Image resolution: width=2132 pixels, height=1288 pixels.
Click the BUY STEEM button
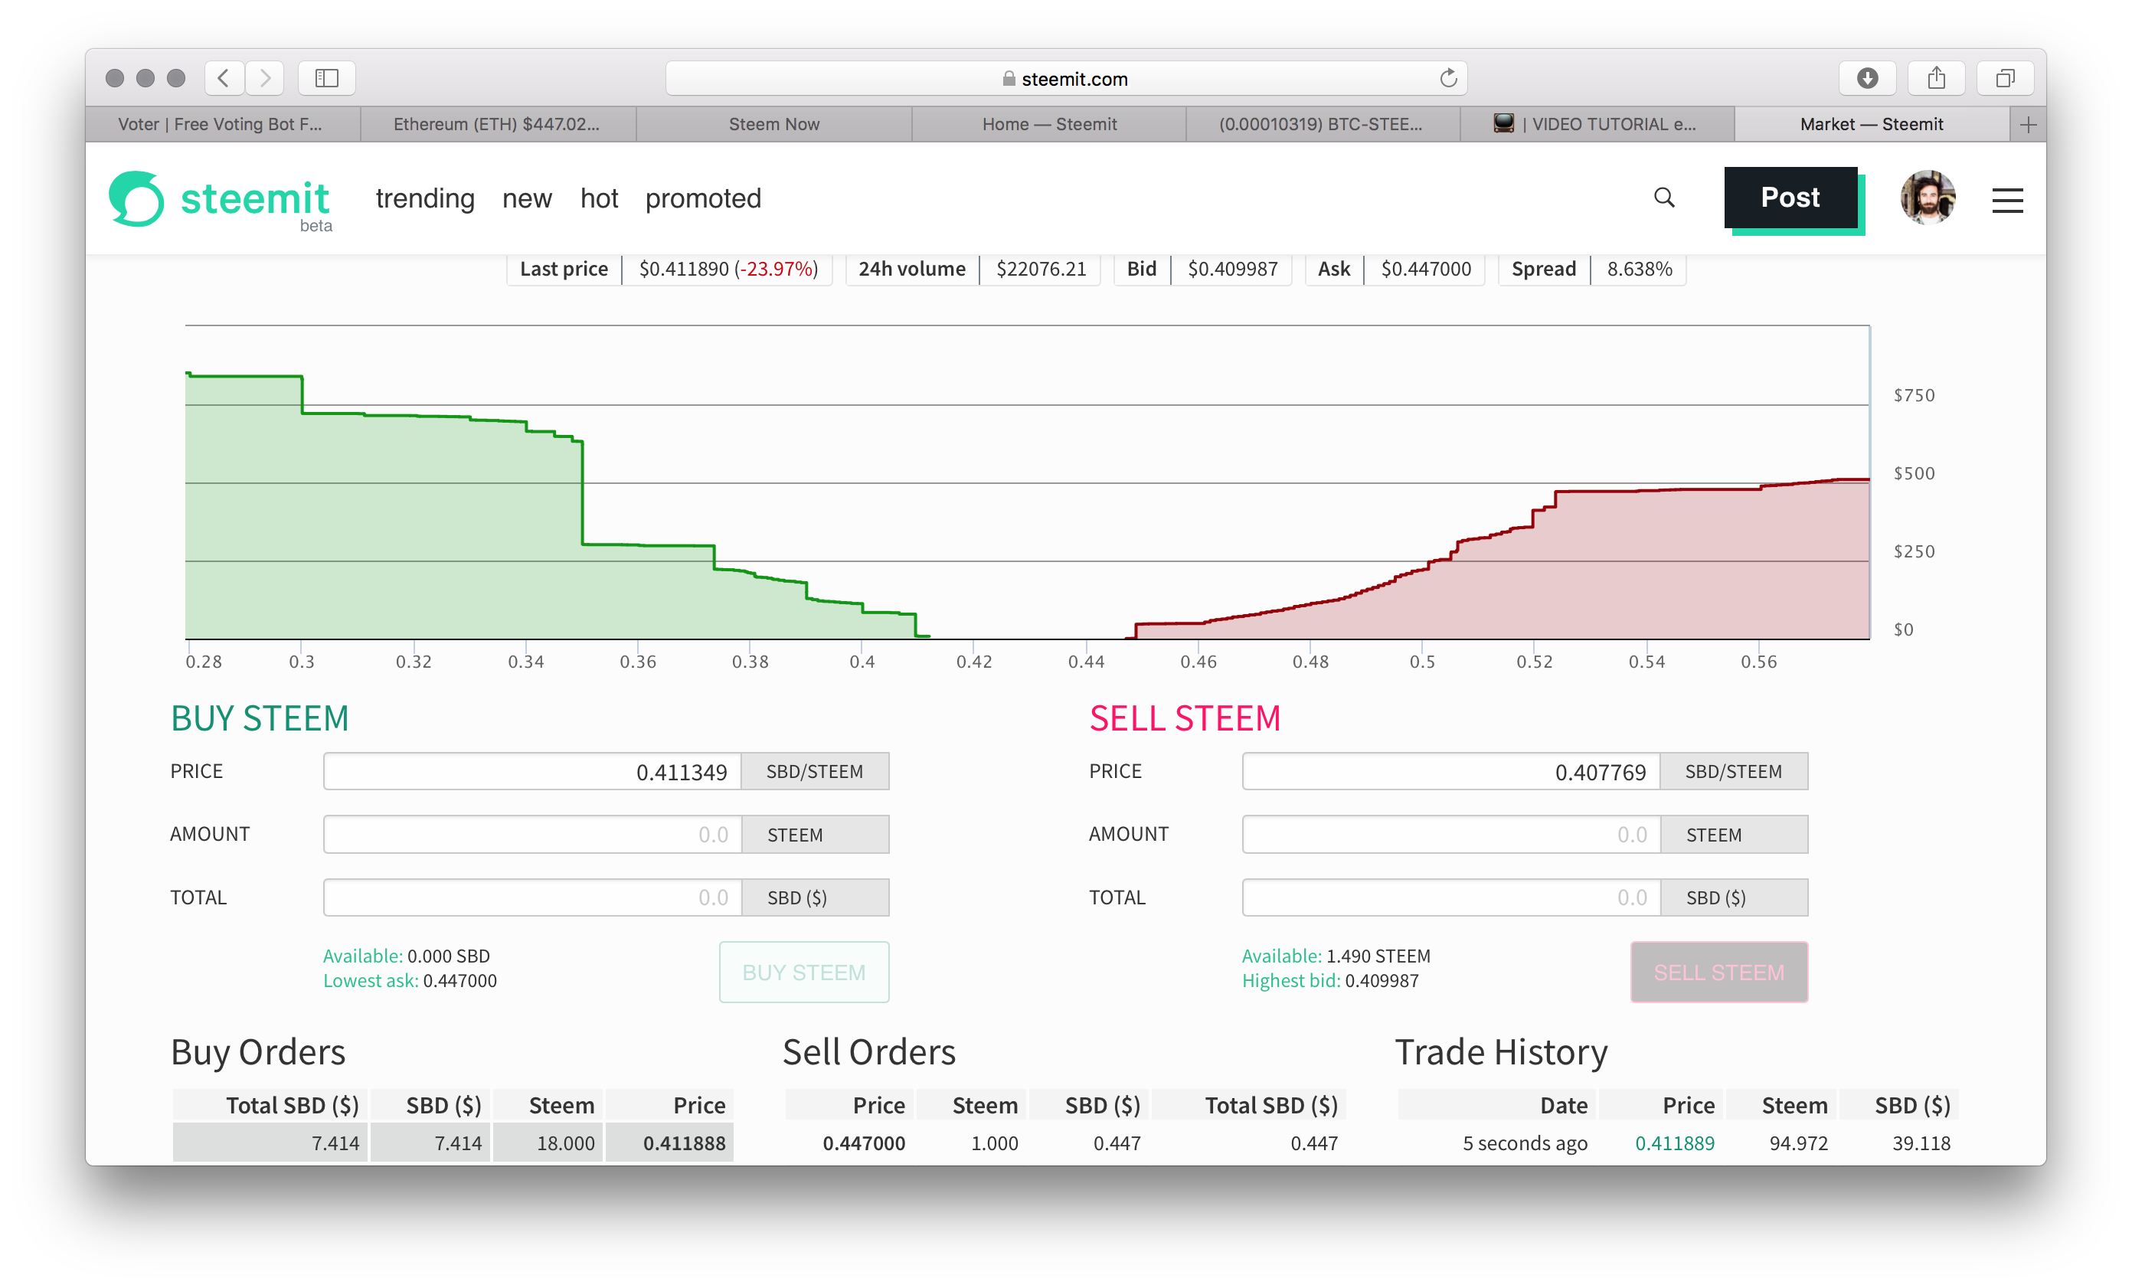pos(804,973)
